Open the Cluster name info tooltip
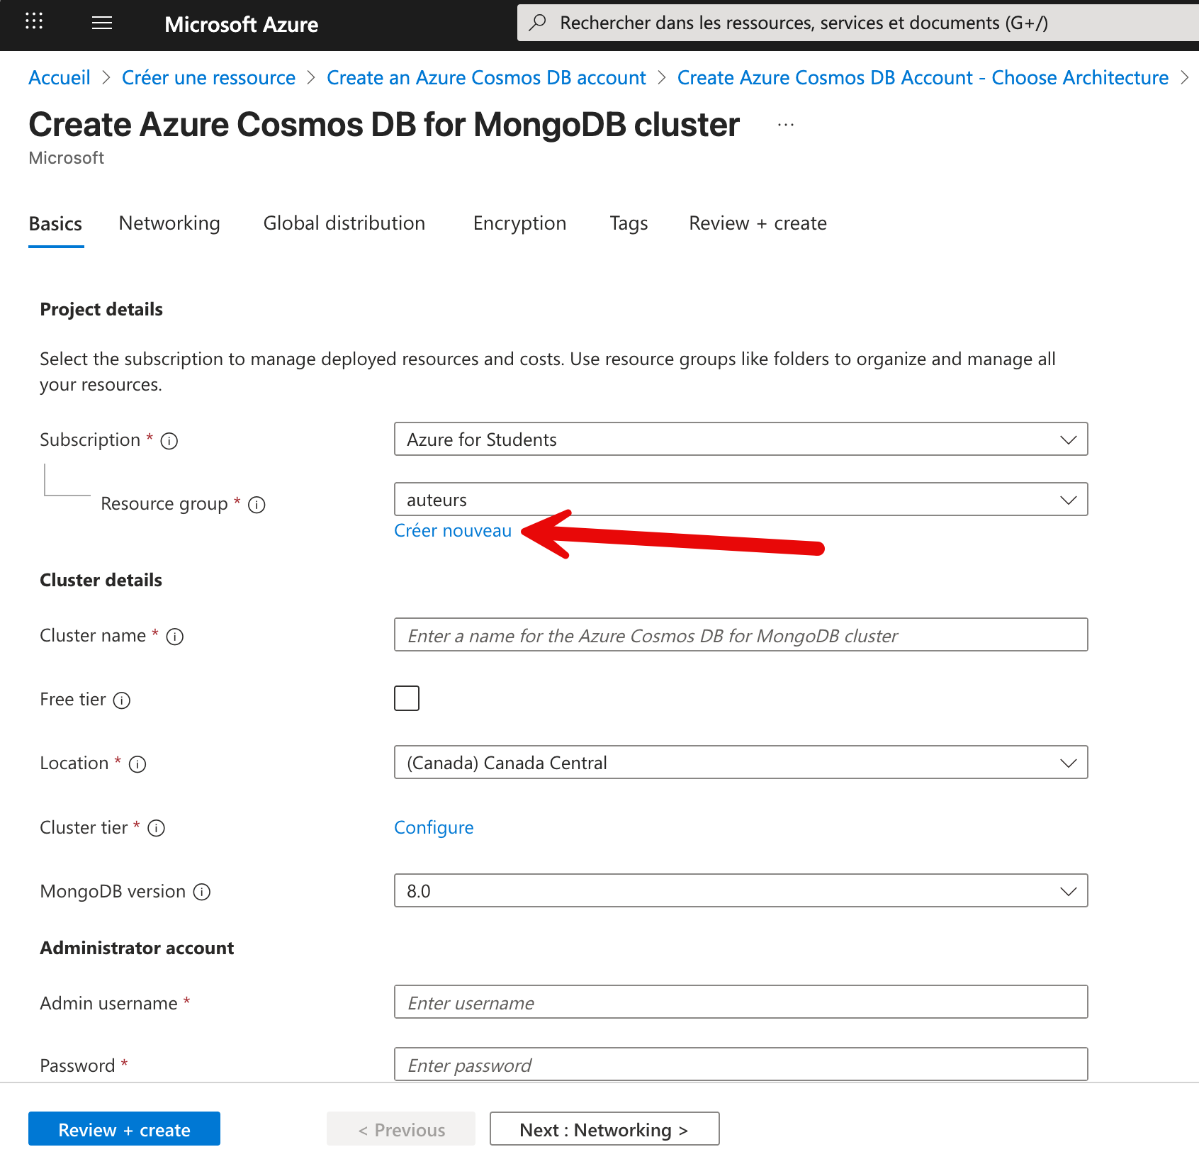The height and width of the screenshot is (1164, 1199). [x=174, y=636]
